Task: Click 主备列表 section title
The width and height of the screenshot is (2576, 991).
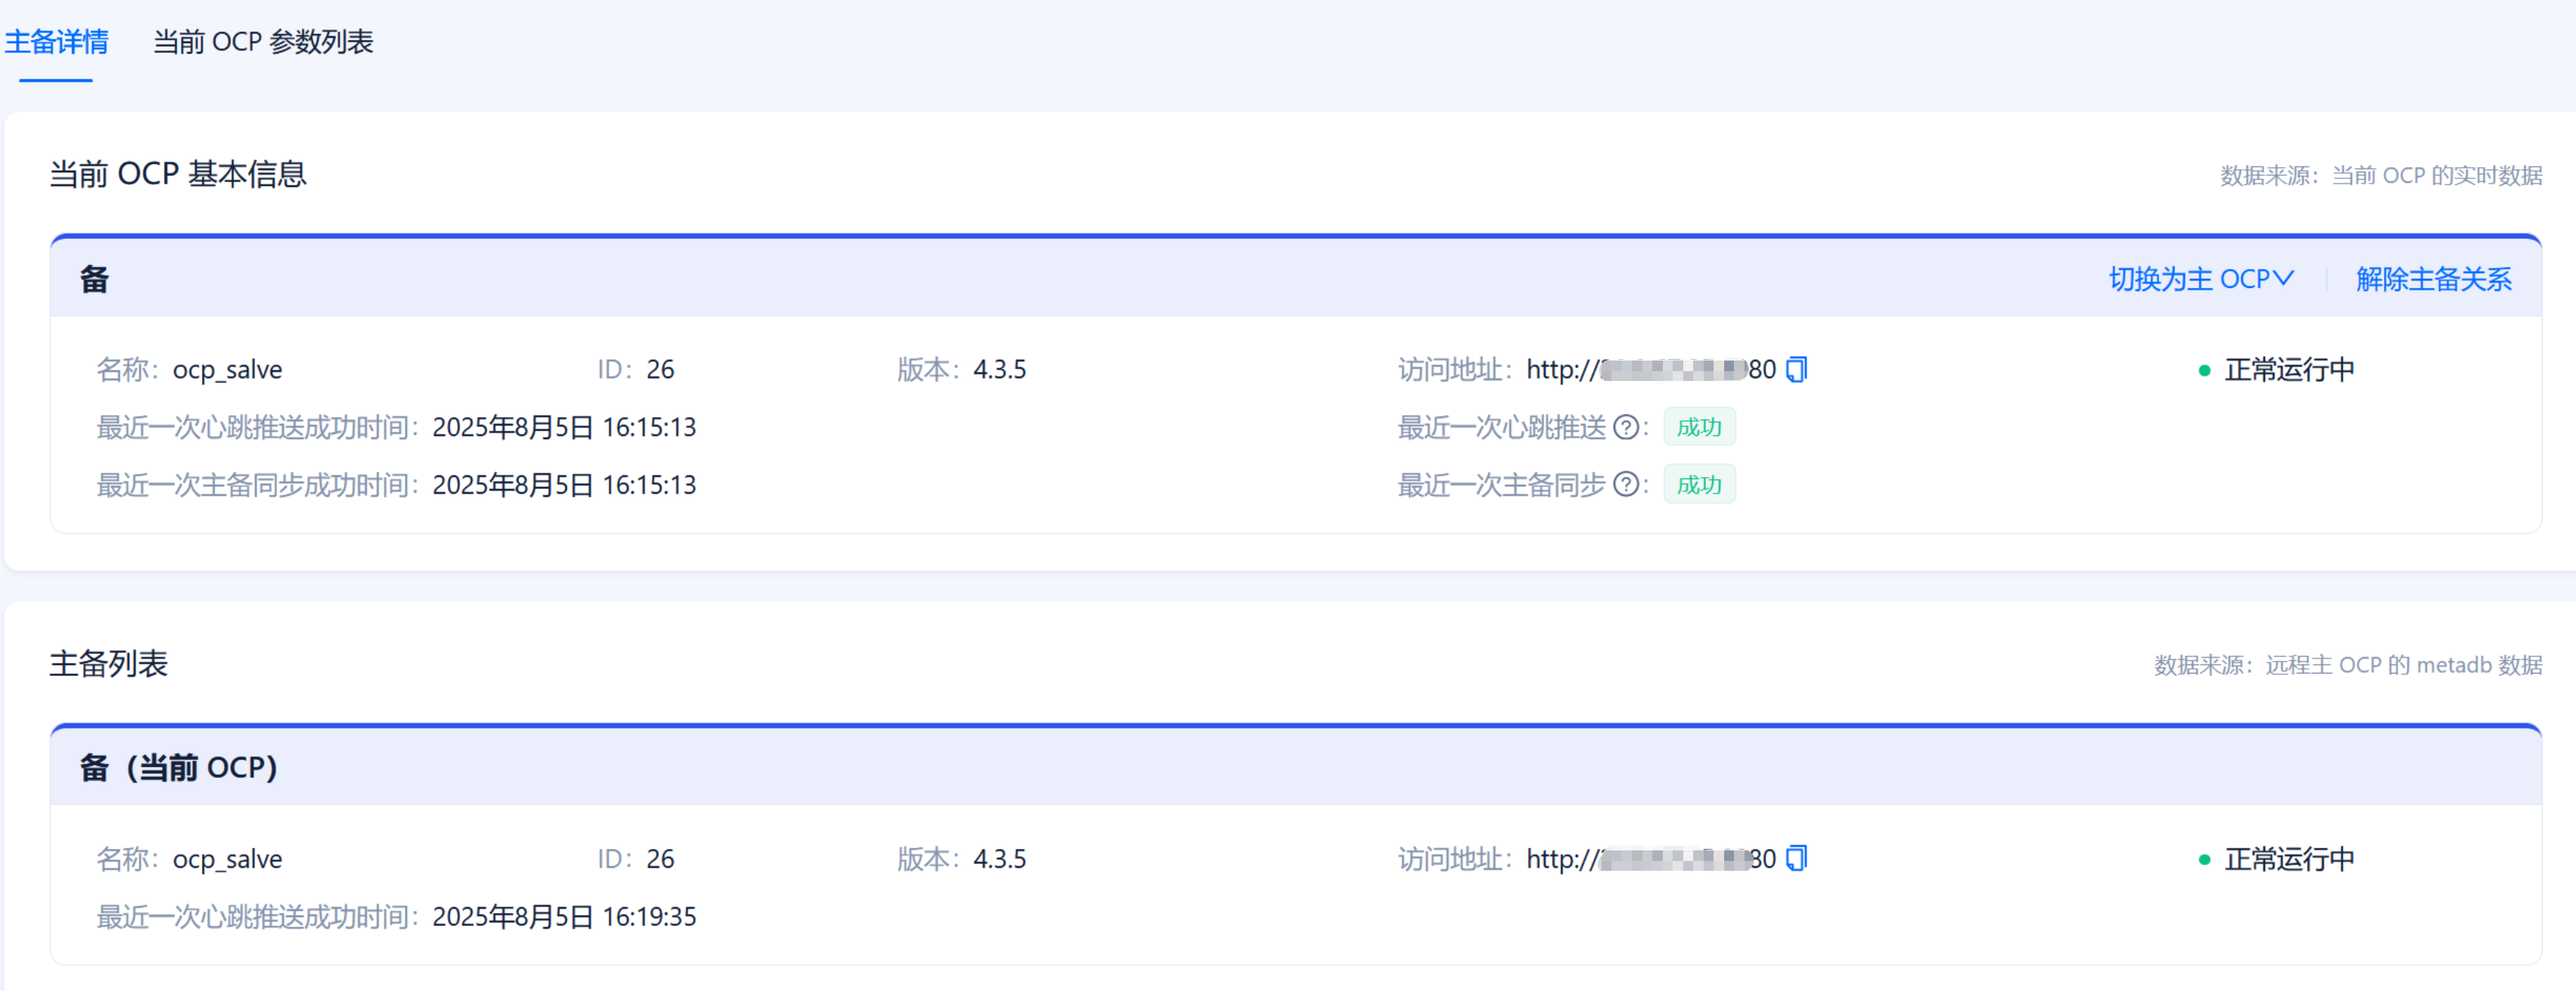Action: pyautogui.click(x=108, y=664)
